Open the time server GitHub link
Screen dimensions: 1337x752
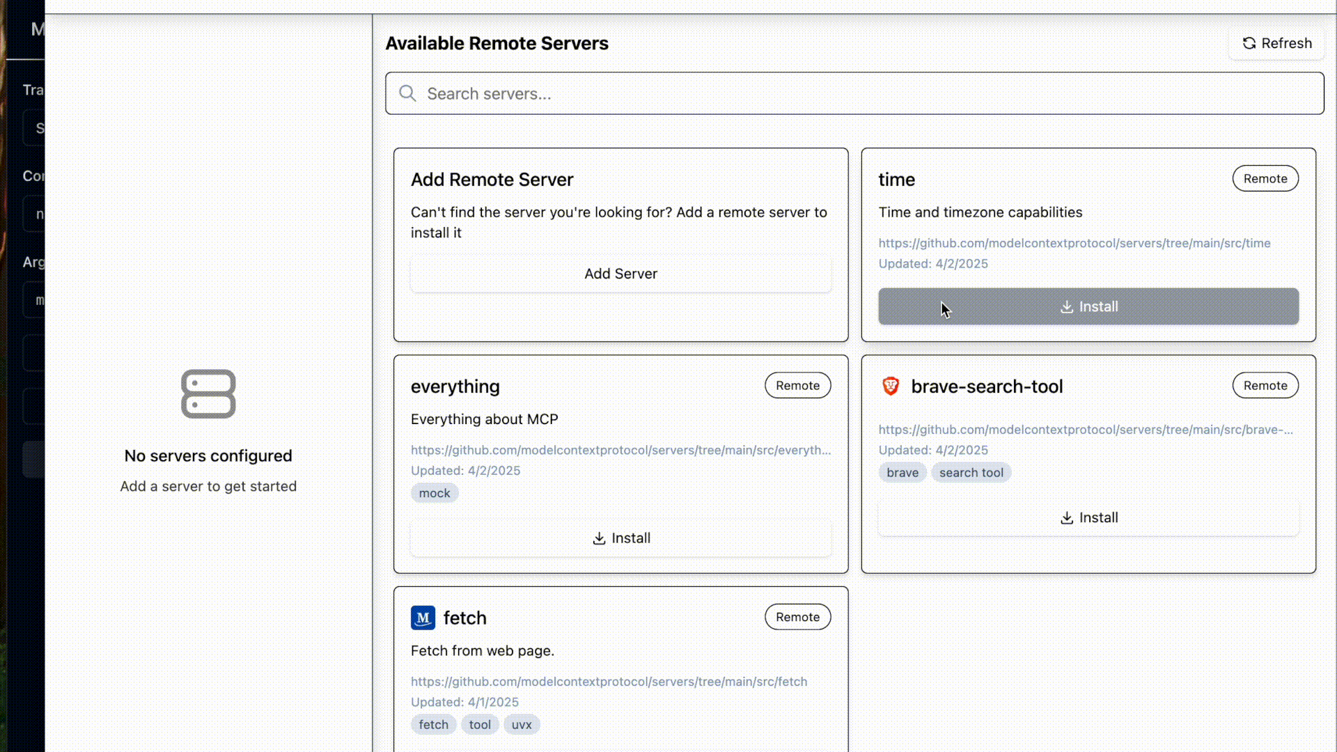click(1074, 243)
